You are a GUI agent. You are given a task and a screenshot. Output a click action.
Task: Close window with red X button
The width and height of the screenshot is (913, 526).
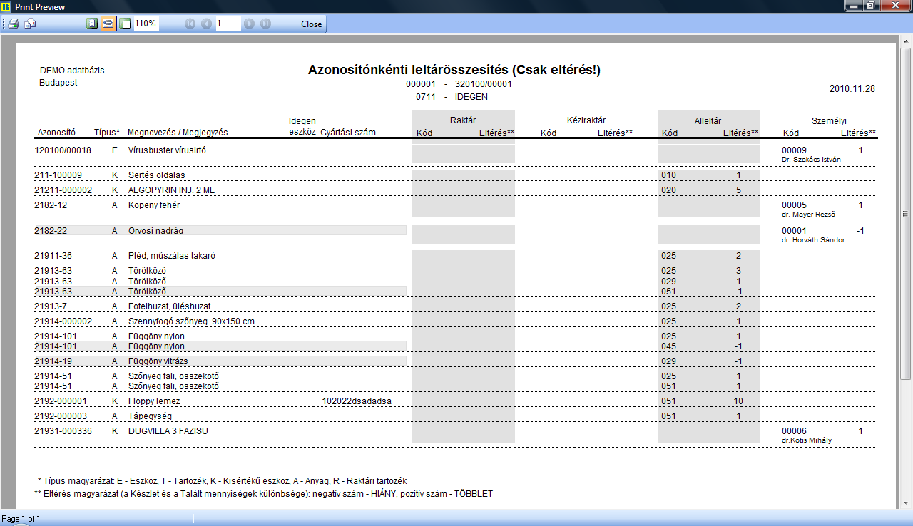click(x=894, y=6)
